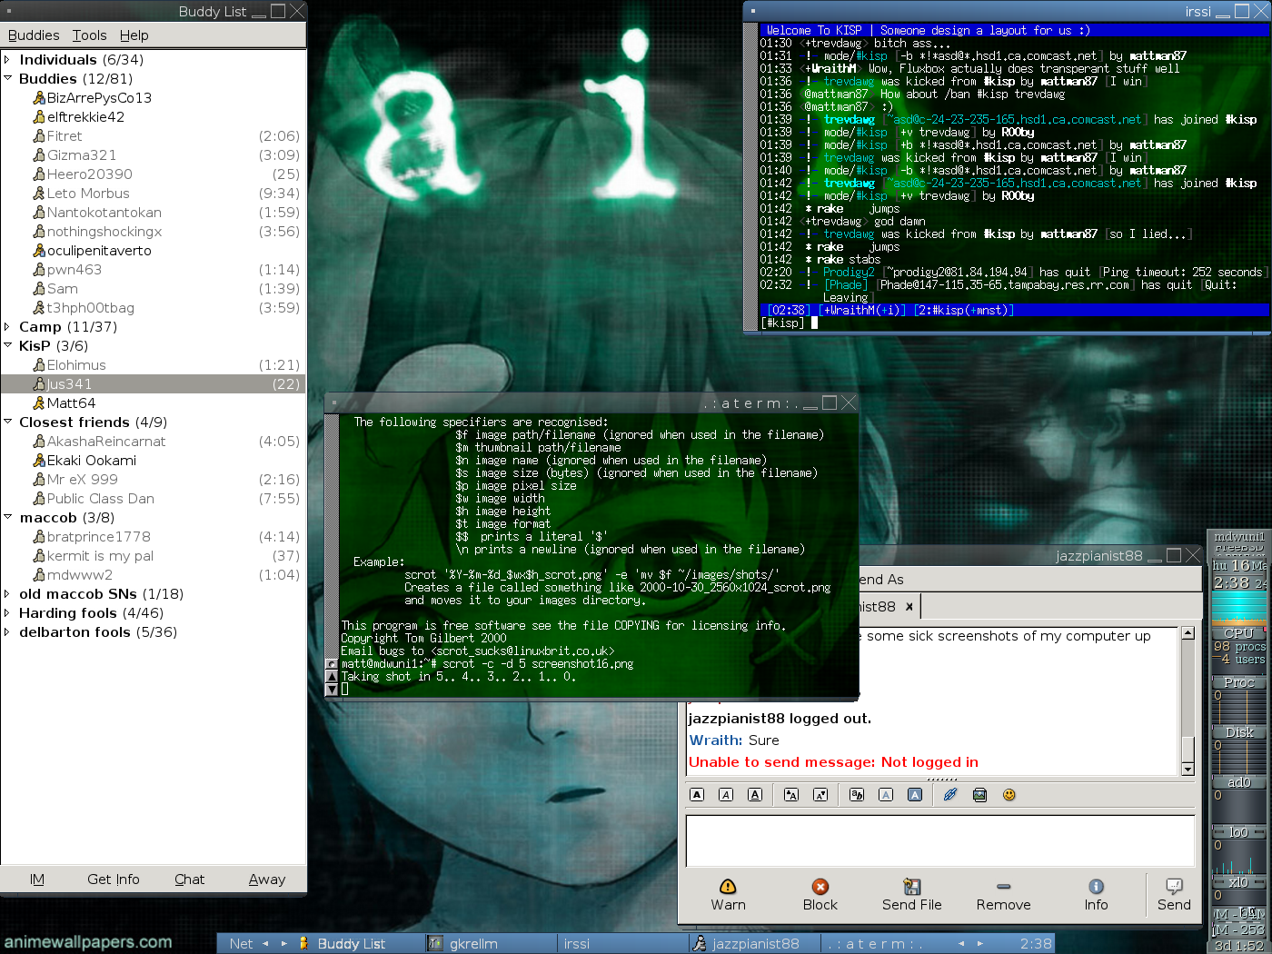Click the Warn icon in conversation window

728,887
